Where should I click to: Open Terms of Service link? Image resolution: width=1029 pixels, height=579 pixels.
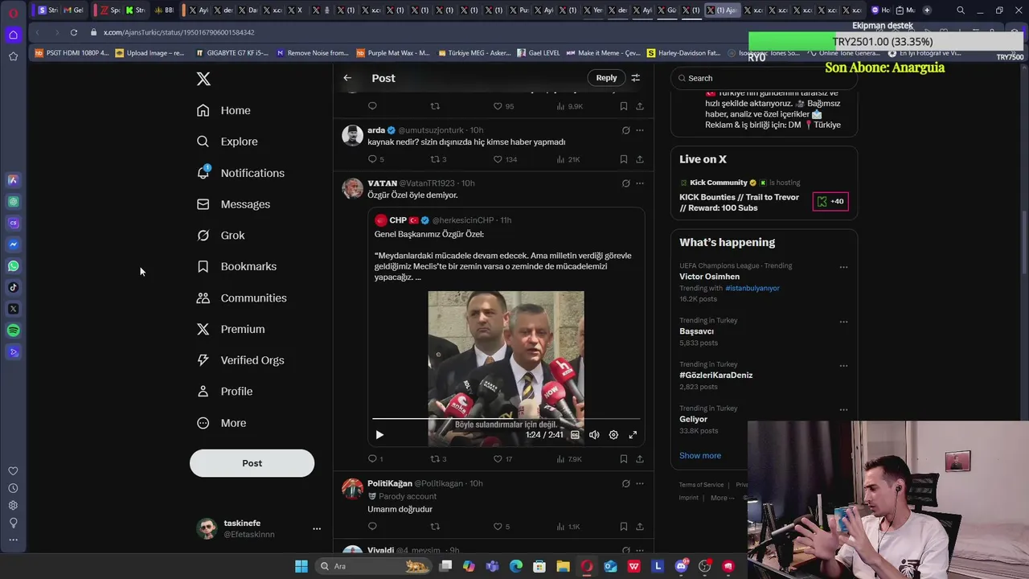coord(701,485)
